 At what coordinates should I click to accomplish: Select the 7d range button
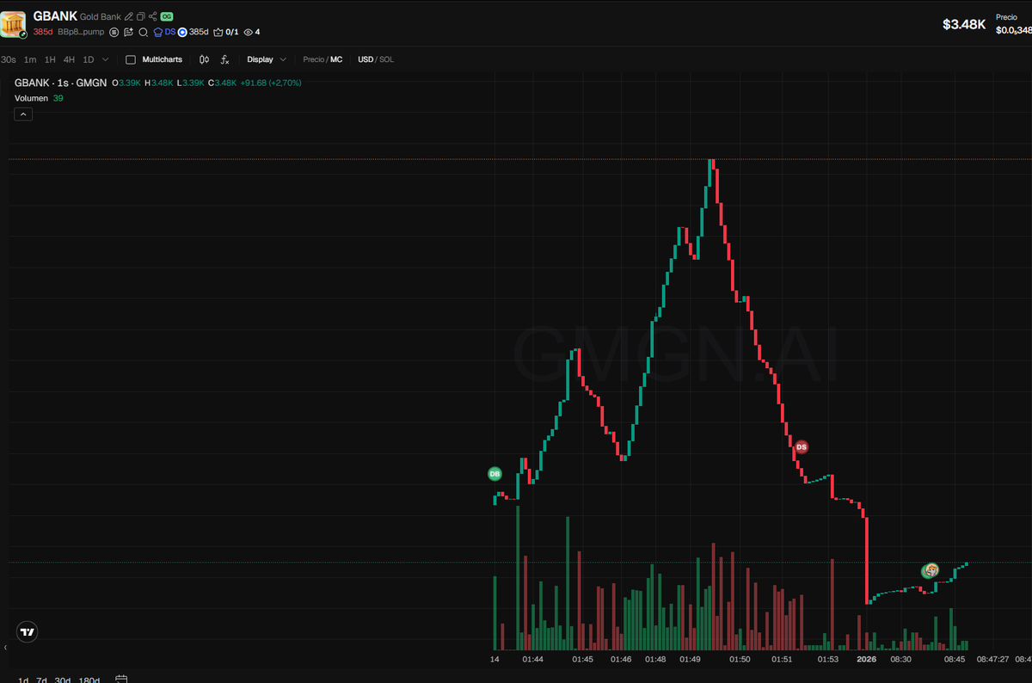tap(40, 679)
